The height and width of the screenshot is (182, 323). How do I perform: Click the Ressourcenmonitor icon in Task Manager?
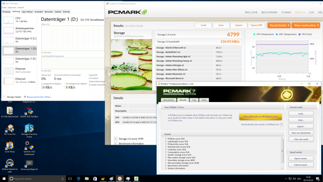[x=25, y=97]
